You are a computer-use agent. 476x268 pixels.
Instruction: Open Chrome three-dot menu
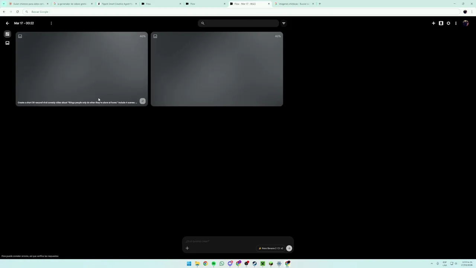[472, 12]
